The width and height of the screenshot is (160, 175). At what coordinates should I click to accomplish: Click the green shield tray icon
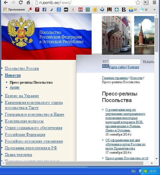(145, 171)
